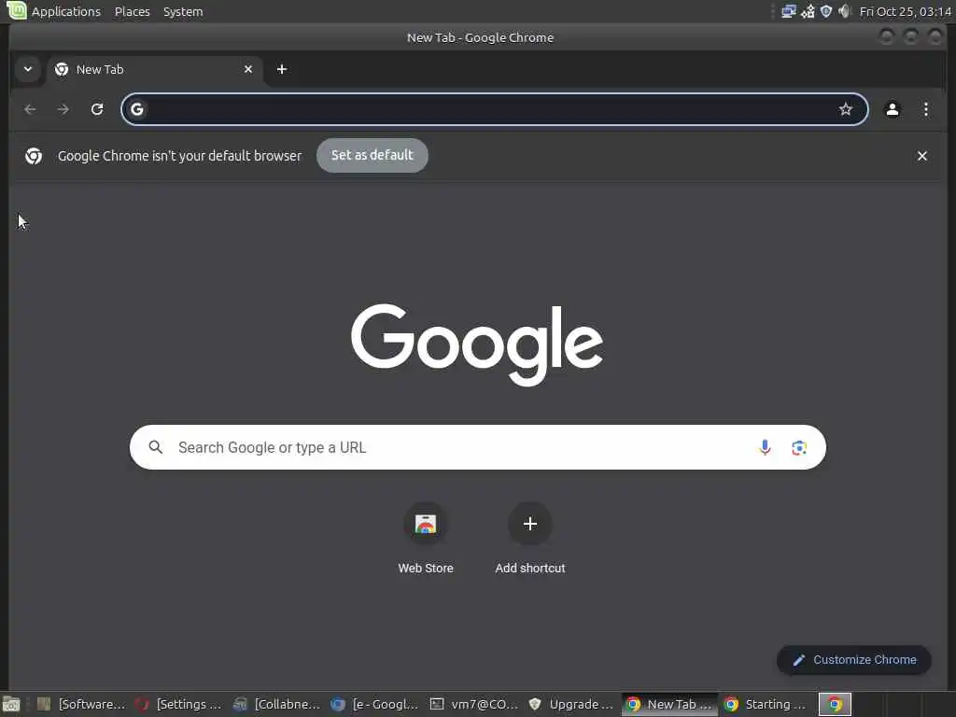This screenshot has width=956, height=717.
Task: Reload the current page
Action: [x=97, y=110]
